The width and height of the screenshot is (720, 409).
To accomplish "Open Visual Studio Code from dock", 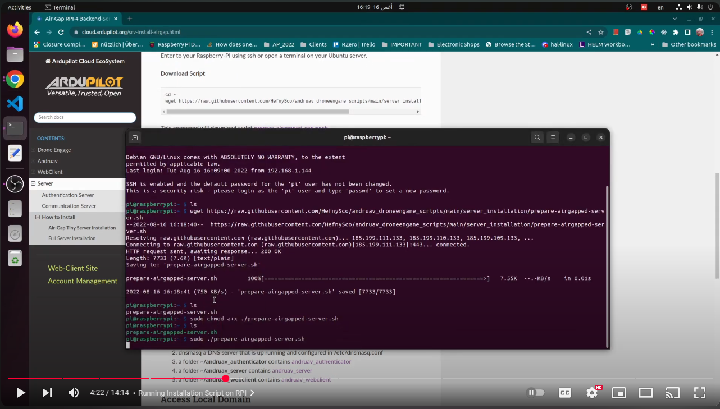I will click(x=15, y=104).
